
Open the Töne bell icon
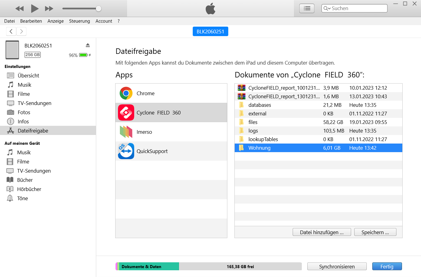tap(10, 198)
